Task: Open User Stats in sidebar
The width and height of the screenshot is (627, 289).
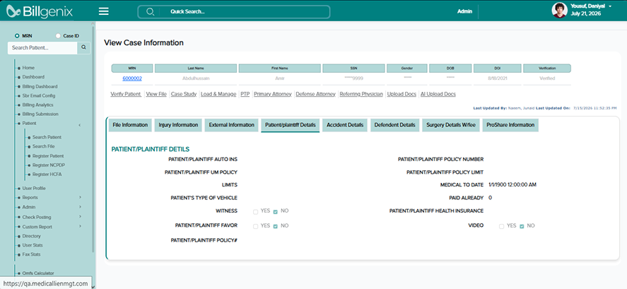Action: pos(33,245)
